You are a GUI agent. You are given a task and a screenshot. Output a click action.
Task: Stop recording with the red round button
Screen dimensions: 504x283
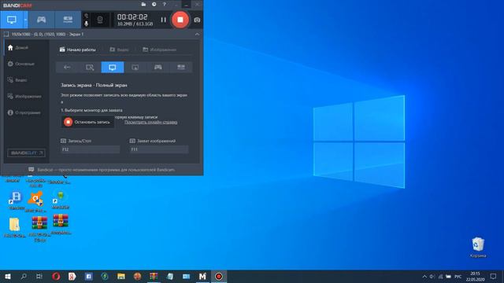(180, 20)
